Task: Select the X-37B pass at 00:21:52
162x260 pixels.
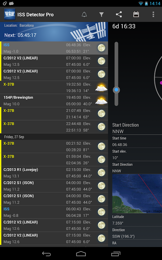Action: (x=54, y=146)
